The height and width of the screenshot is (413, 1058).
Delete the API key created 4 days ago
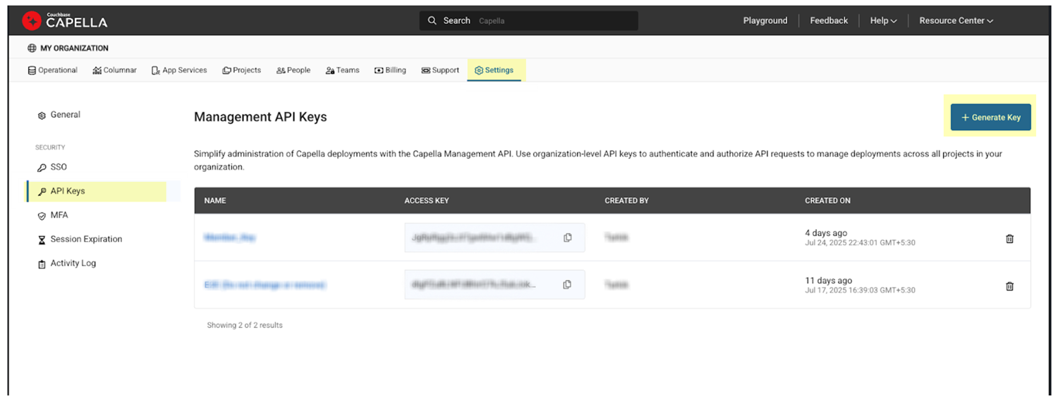[1009, 239]
